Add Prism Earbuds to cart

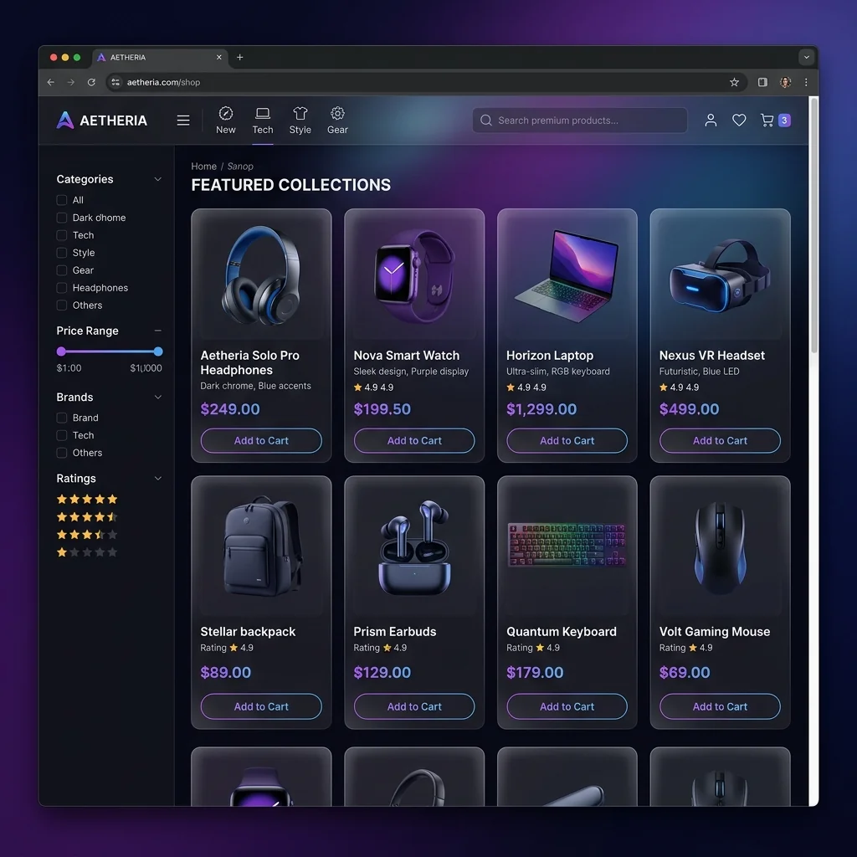pos(414,706)
